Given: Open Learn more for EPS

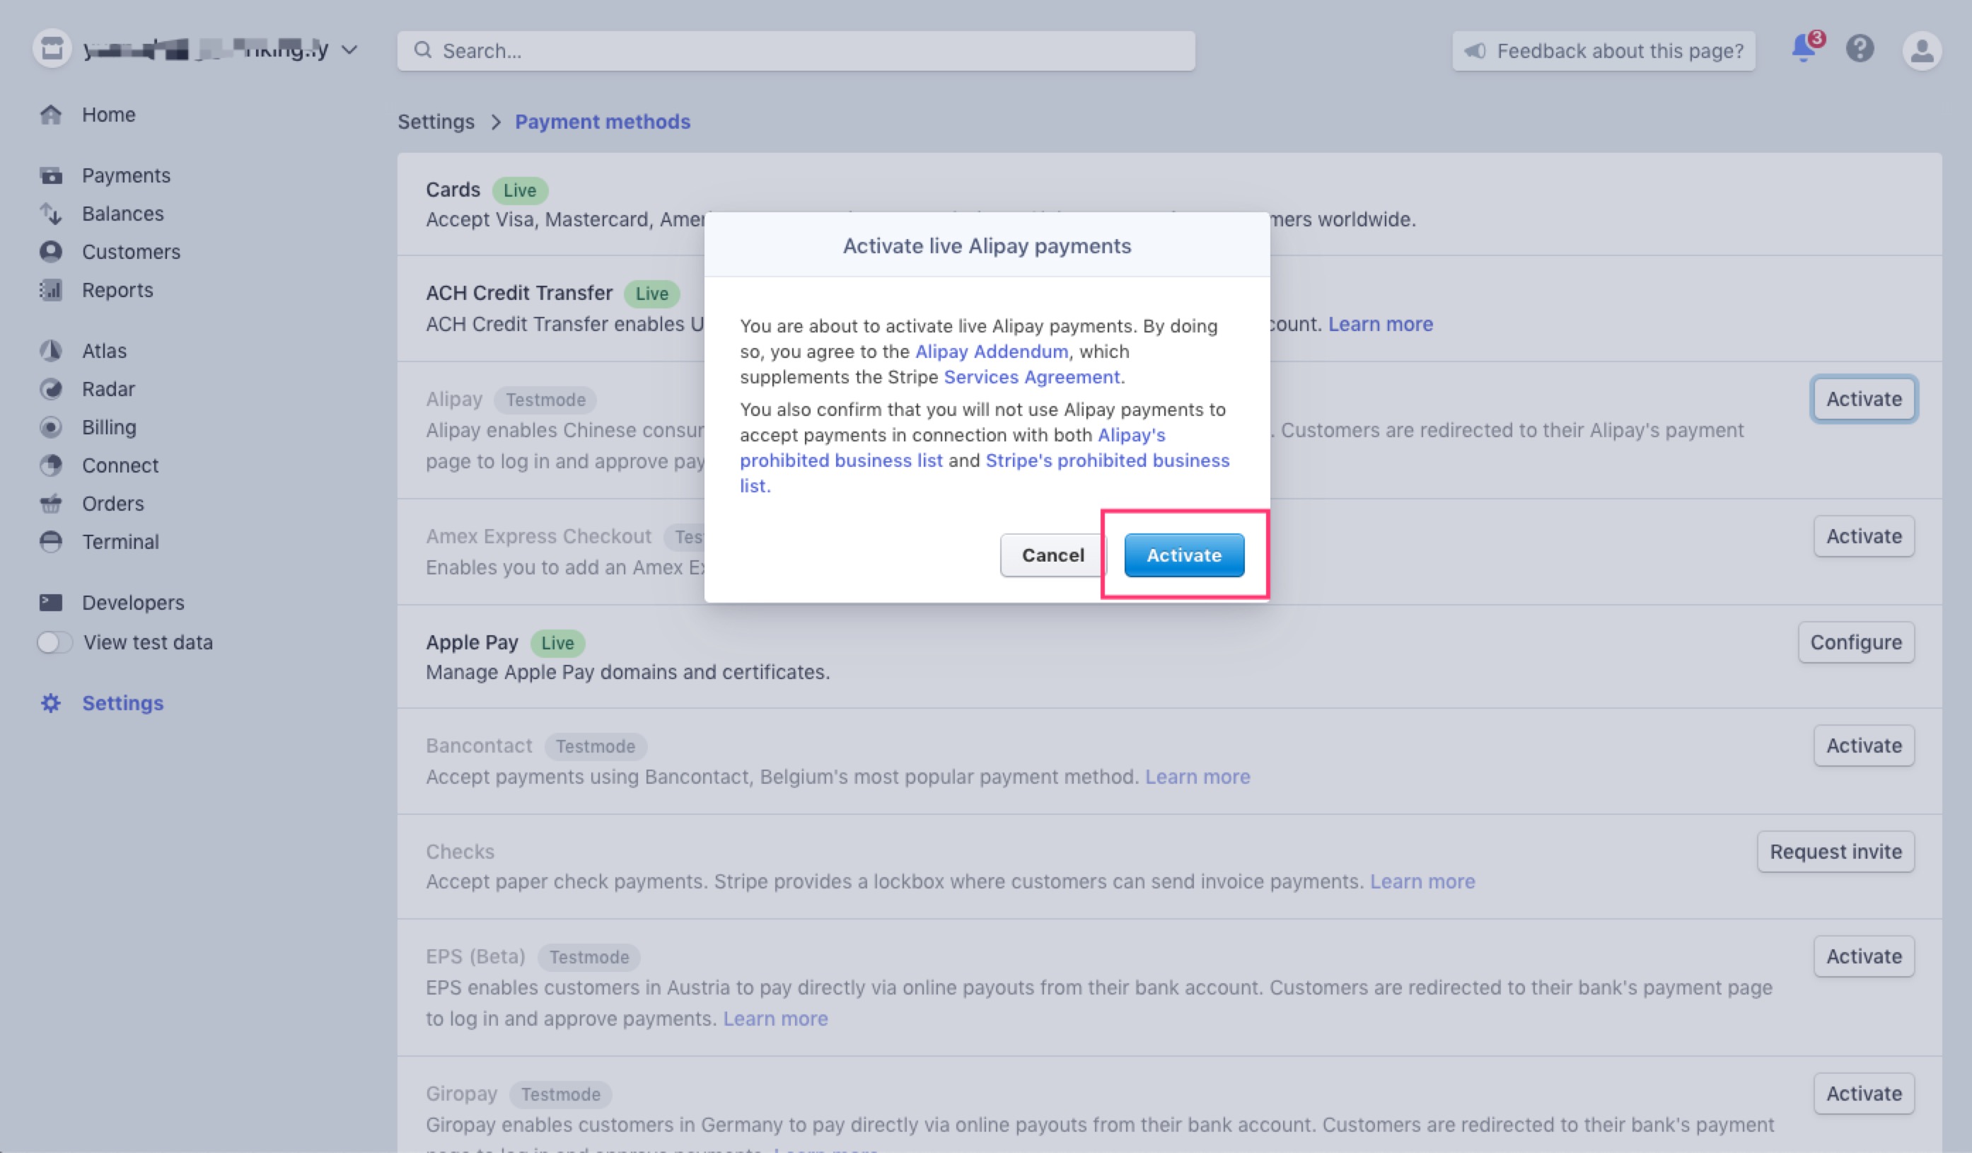Looking at the screenshot, I should (775, 1019).
